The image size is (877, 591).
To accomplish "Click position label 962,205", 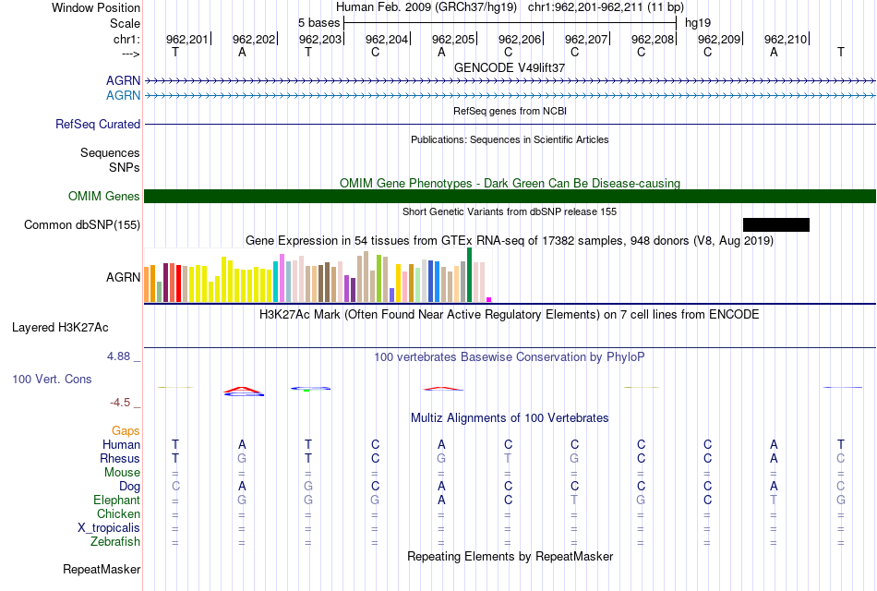I will 453,39.
